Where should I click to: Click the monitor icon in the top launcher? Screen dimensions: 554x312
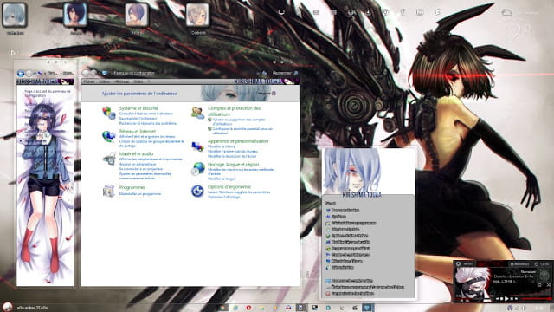coord(281,12)
